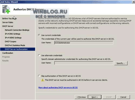The height and width of the screenshot is (100, 135).
Task: Open More about authorizing DHCP servers link
Action: point(58,88)
